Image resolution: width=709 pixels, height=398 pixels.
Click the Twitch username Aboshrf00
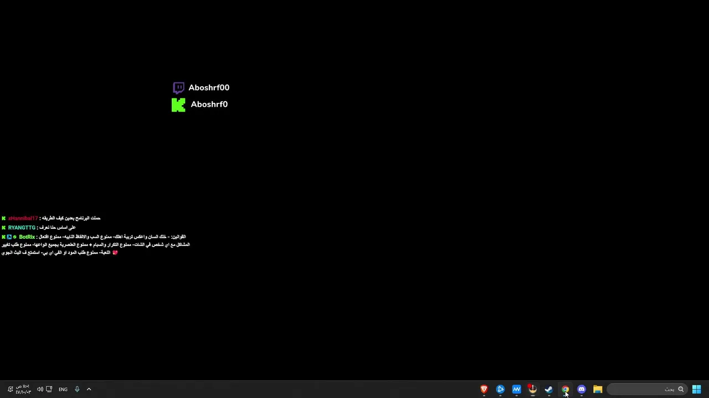[209, 87]
